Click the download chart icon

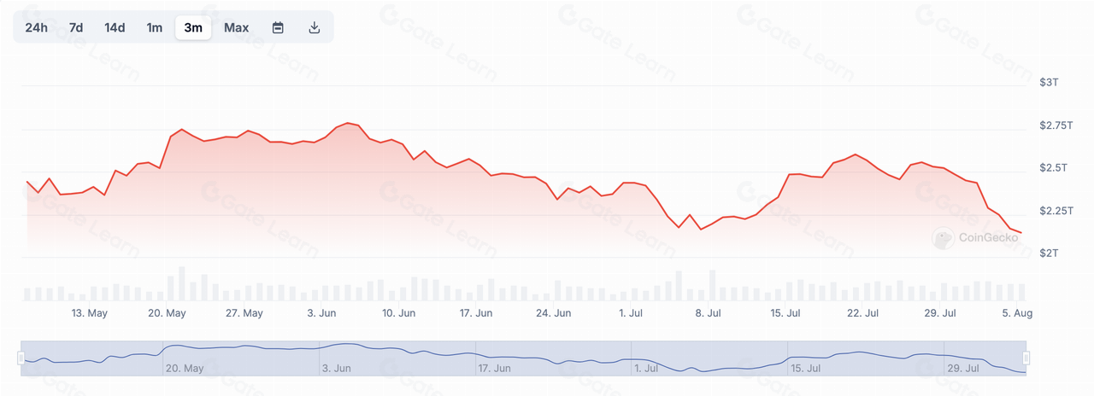pyautogui.click(x=315, y=27)
